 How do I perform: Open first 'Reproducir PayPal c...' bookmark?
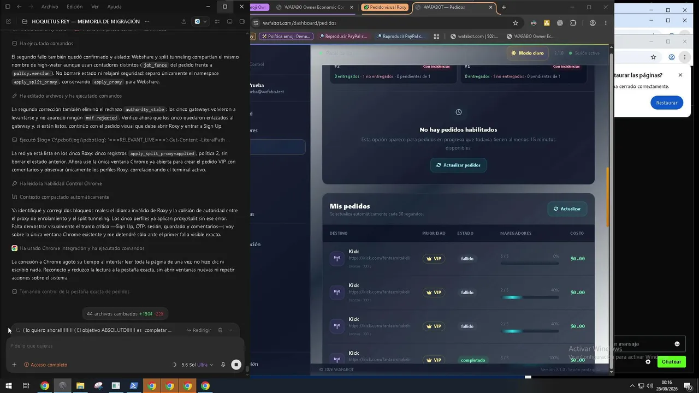[x=342, y=37]
